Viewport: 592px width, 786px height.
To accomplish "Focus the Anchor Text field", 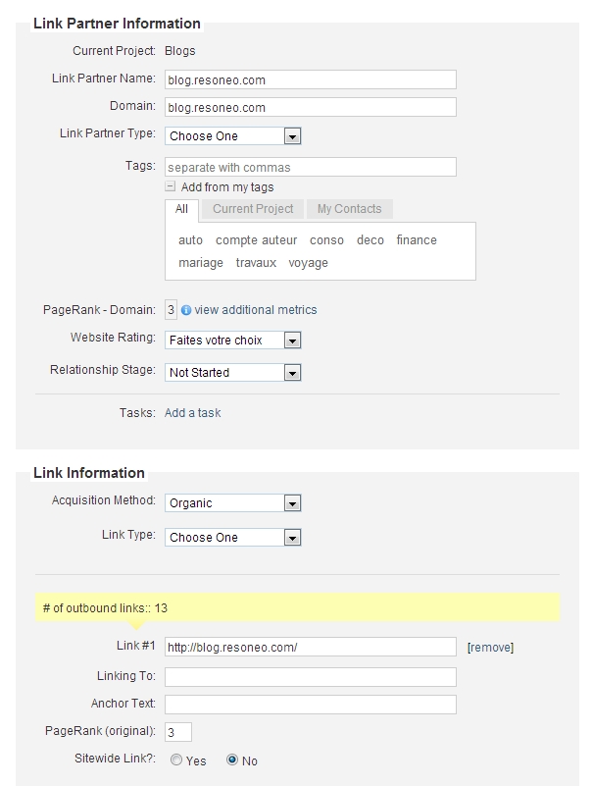I will 311,705.
